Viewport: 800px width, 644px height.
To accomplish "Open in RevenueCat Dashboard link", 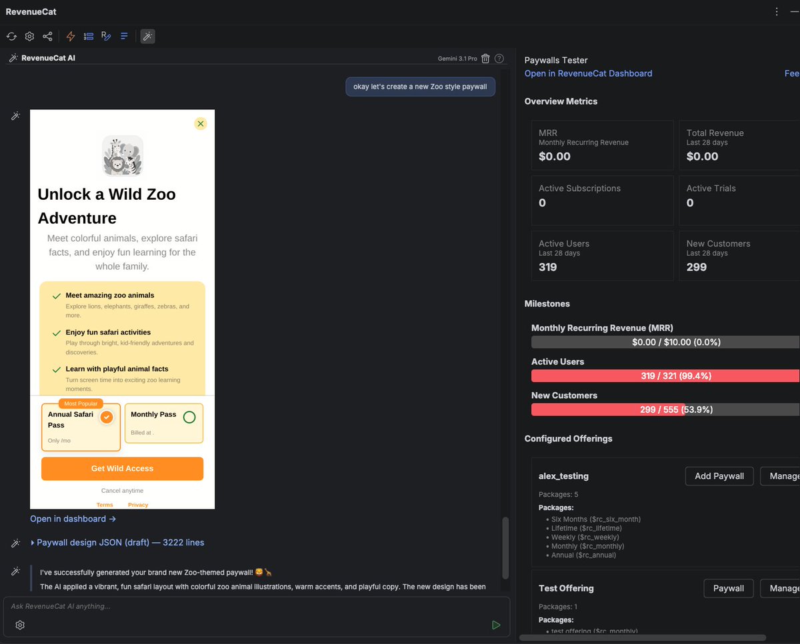I will click(x=588, y=73).
